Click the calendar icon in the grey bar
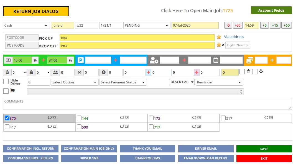The width and height of the screenshot is (296, 166). (216, 60)
